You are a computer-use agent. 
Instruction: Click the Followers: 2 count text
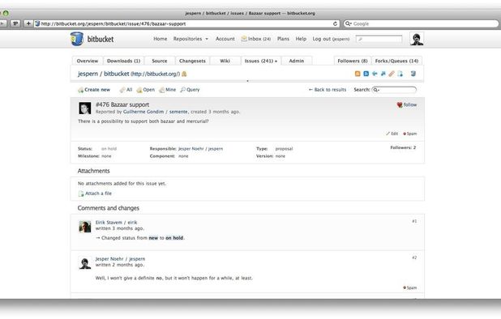tap(403, 147)
